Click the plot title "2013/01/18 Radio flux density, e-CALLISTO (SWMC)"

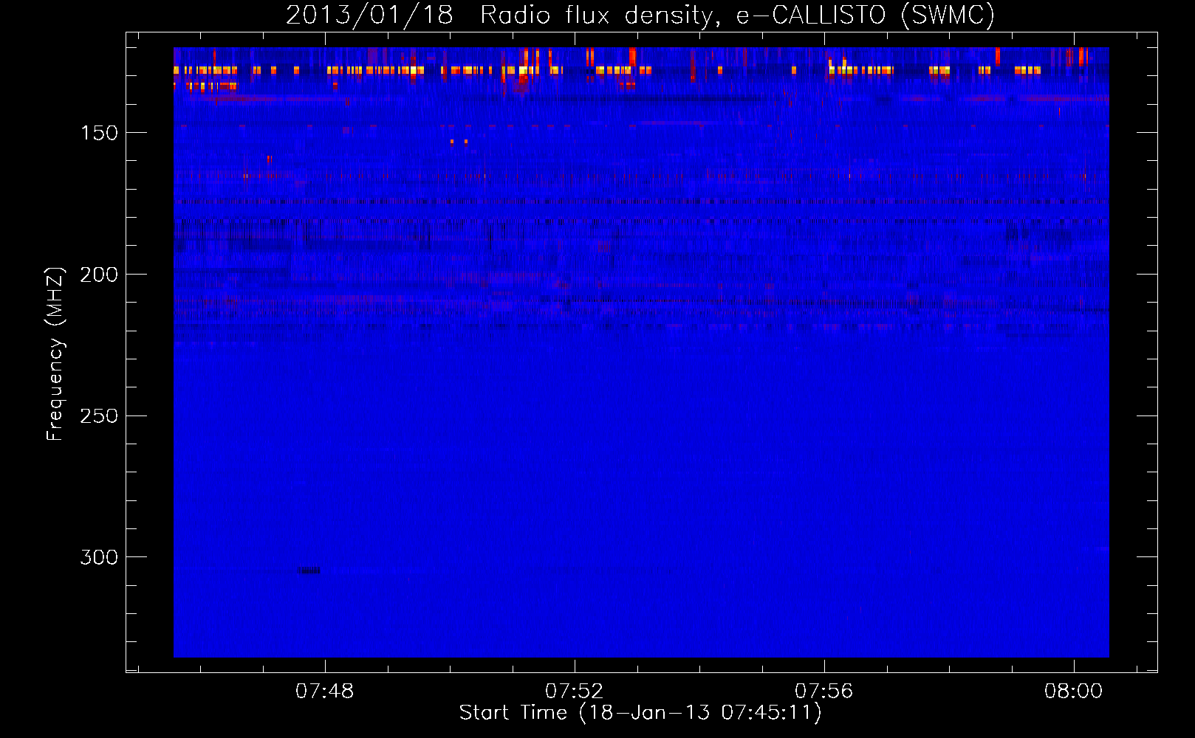coord(640,15)
